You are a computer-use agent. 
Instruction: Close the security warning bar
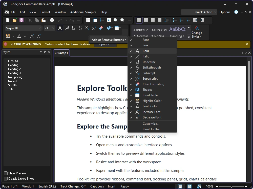pos(247,44)
